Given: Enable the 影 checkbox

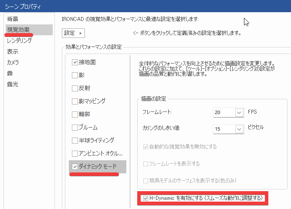Looking at the screenshot, I should [74, 75].
